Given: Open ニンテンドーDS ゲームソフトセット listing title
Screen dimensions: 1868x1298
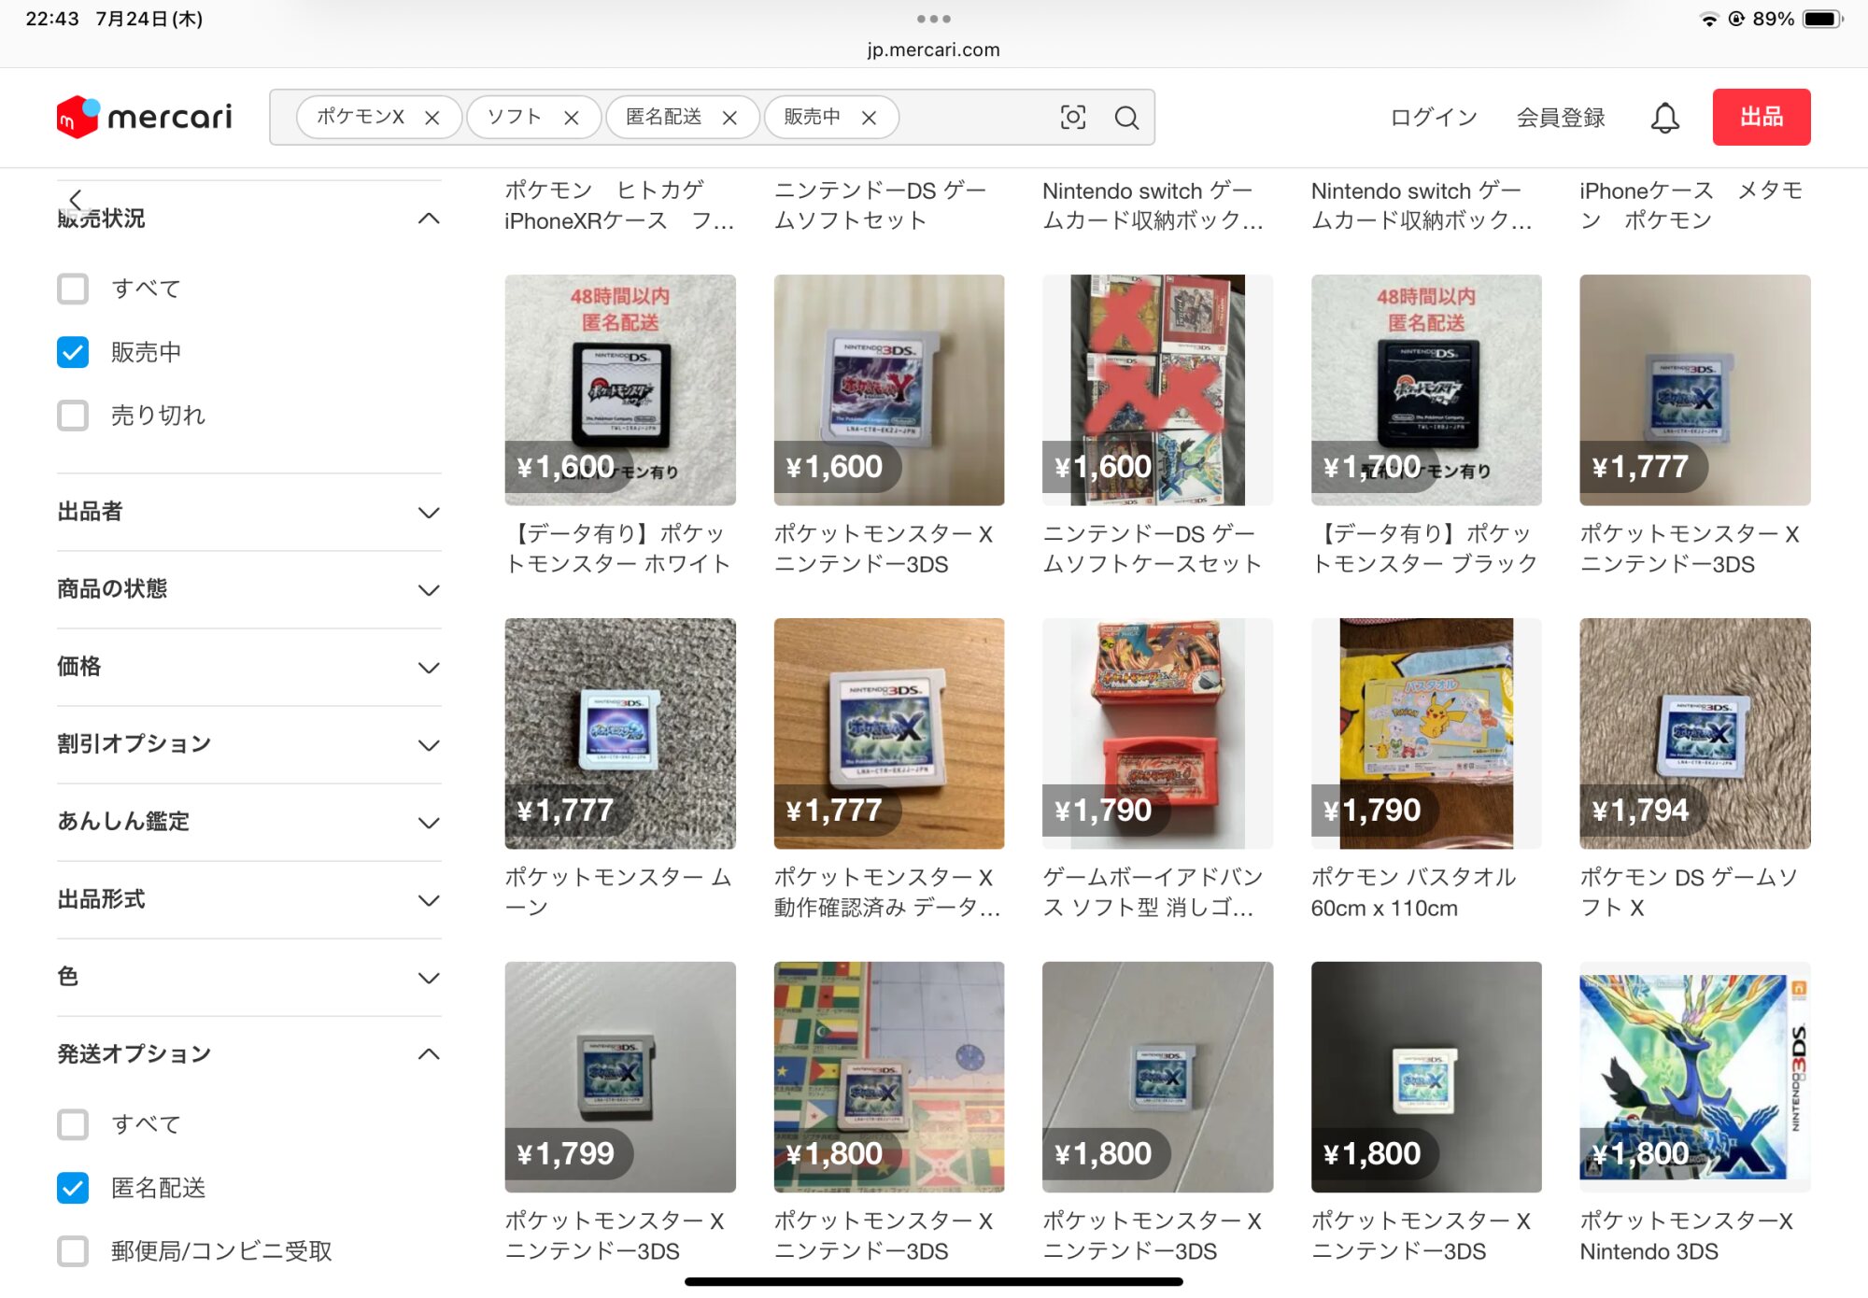Looking at the screenshot, I should pos(881,205).
